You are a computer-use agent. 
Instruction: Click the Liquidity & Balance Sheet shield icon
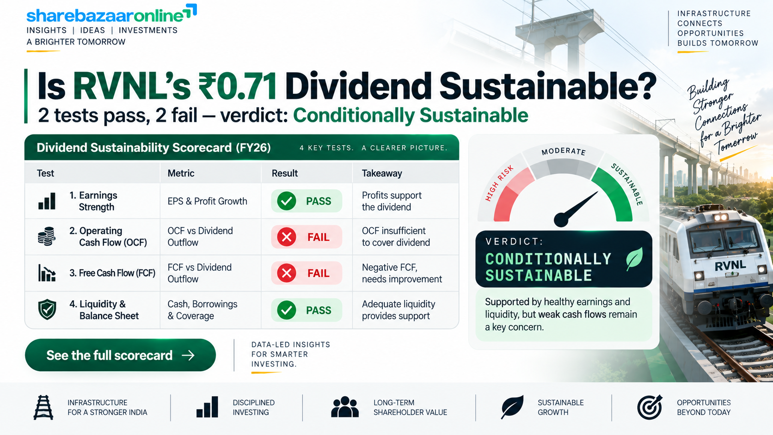click(47, 309)
